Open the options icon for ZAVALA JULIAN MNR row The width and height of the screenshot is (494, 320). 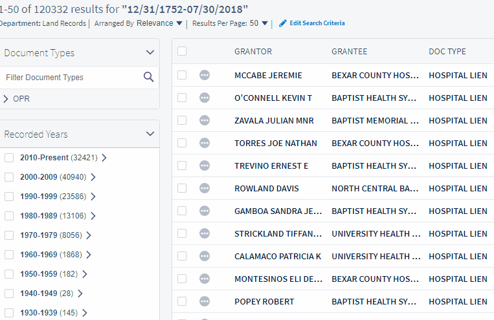(205, 120)
